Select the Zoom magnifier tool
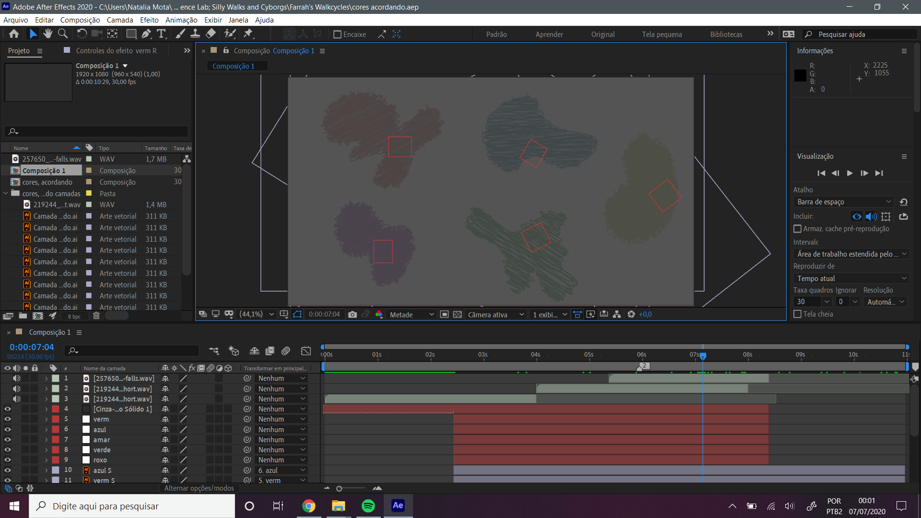The height and width of the screenshot is (518, 921). [63, 34]
